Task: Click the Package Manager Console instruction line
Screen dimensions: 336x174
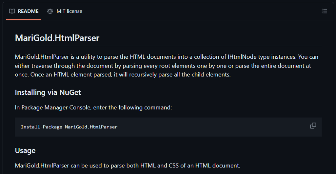Action: click(x=93, y=107)
